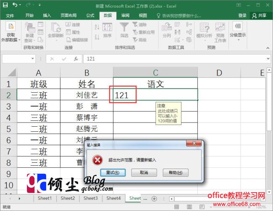The width and height of the screenshot is (273, 211).
Task: Click the Connections button in the ribbon
Action: coord(73,24)
